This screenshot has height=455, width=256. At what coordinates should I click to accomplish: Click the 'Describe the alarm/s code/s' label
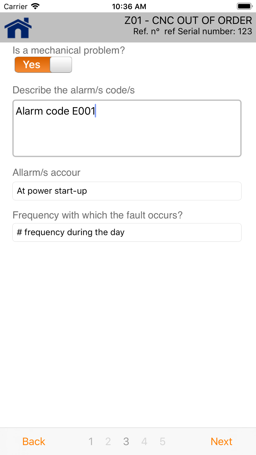pos(73,90)
